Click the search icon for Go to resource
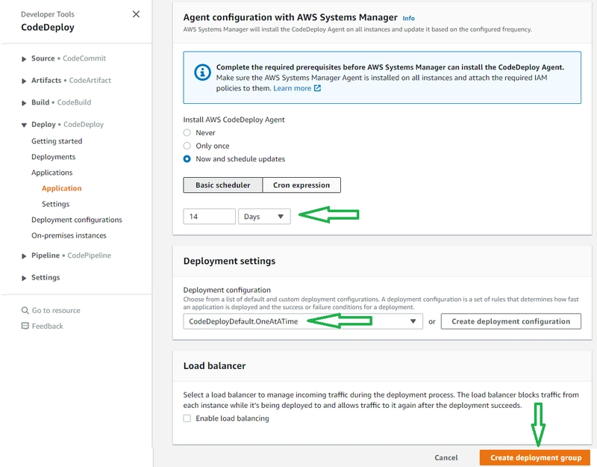 (x=25, y=311)
